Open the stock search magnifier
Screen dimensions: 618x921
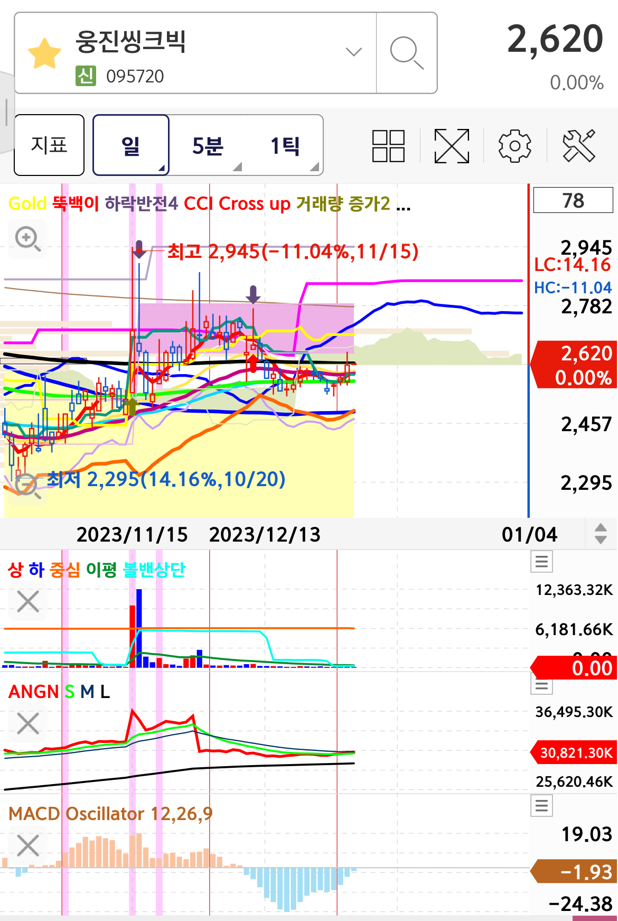tap(407, 53)
